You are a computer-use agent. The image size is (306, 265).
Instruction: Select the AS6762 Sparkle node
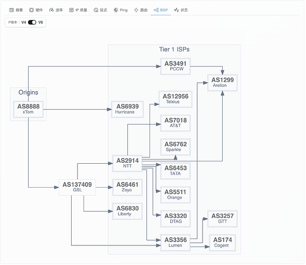[176, 147]
